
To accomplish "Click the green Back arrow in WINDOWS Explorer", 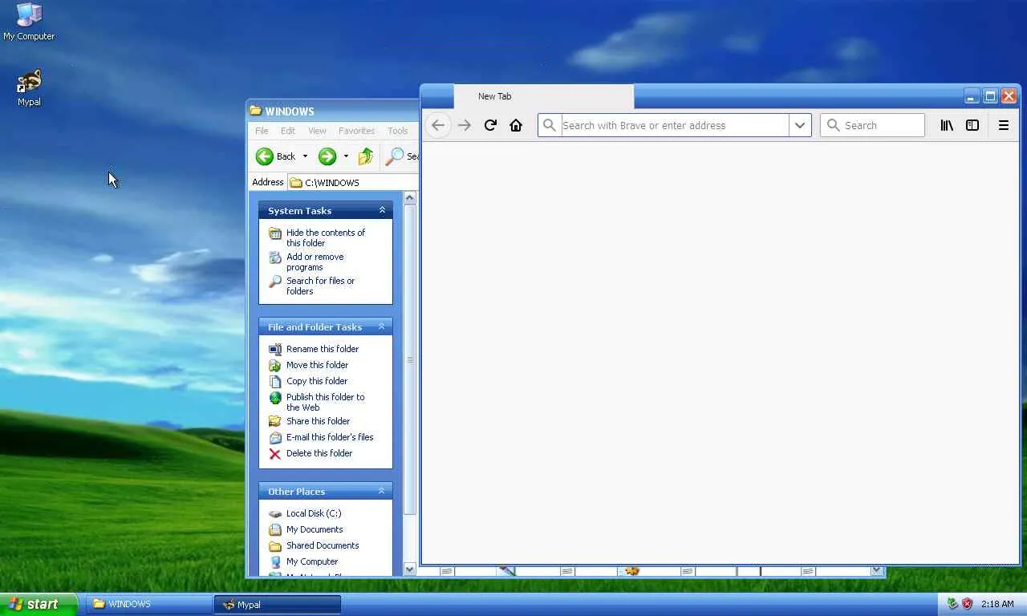I will [x=265, y=156].
